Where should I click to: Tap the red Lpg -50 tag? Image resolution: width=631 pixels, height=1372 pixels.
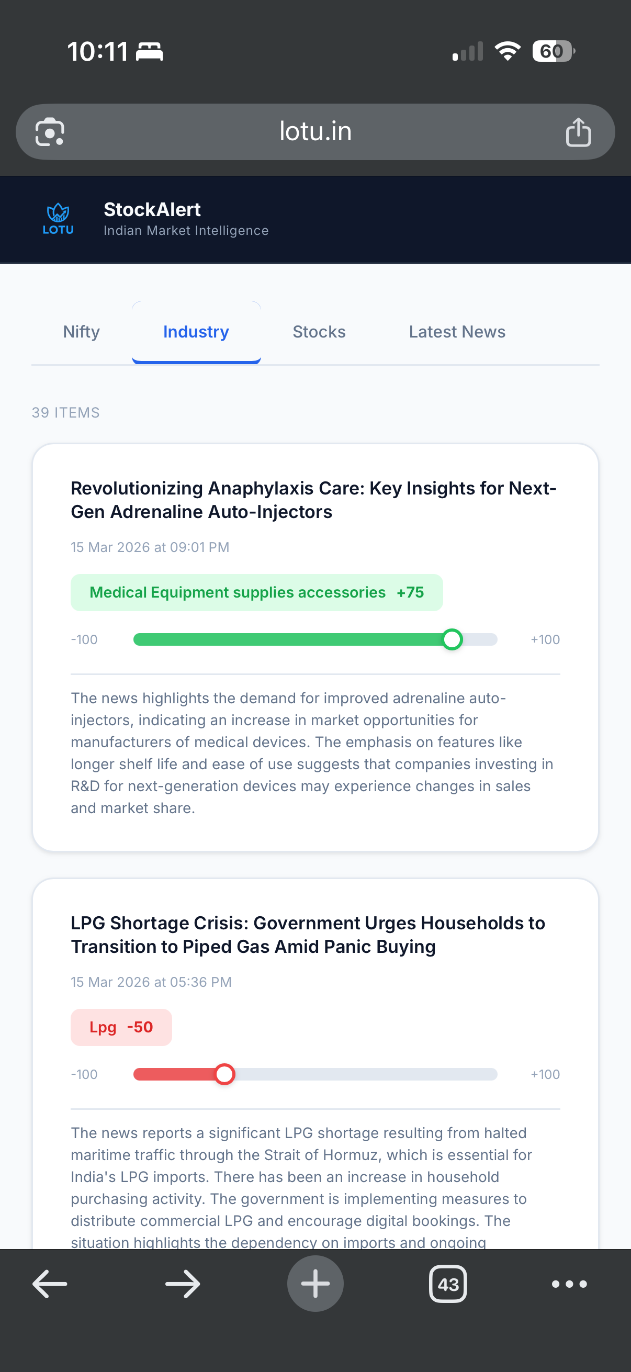click(x=121, y=1027)
